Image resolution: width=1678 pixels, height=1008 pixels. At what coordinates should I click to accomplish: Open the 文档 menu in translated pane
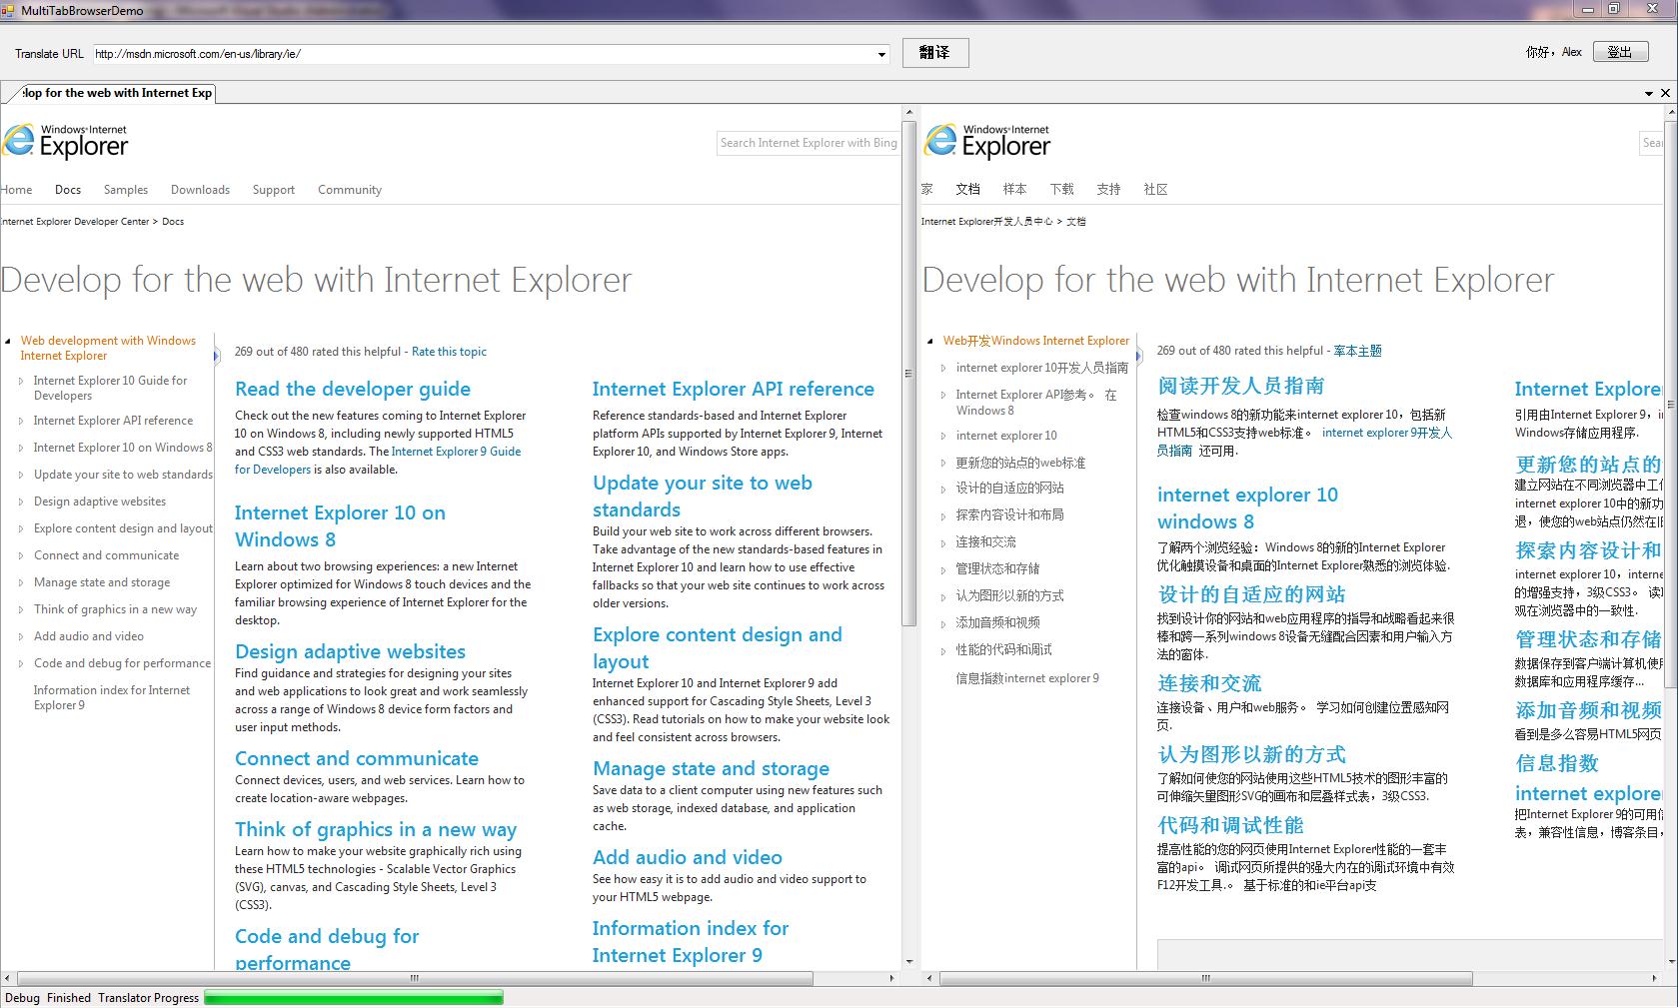pyautogui.click(x=967, y=189)
